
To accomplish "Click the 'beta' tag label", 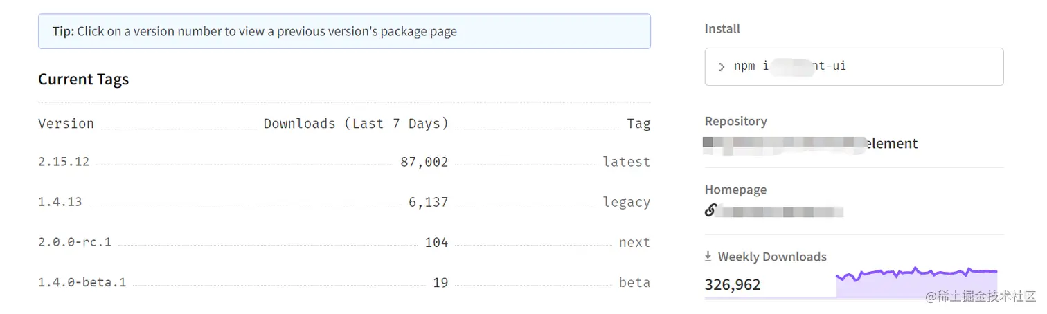I will tap(634, 282).
